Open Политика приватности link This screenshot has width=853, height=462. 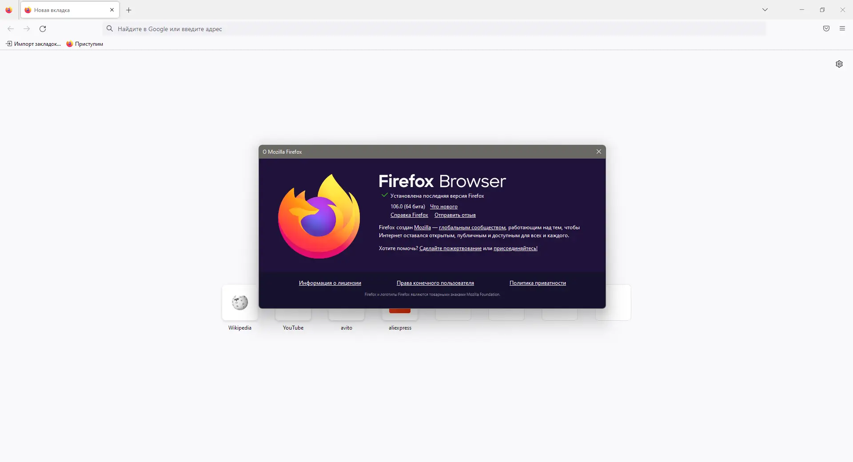[538, 283]
